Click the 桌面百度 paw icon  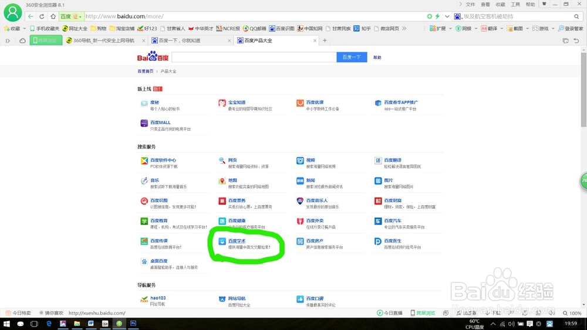144,261
